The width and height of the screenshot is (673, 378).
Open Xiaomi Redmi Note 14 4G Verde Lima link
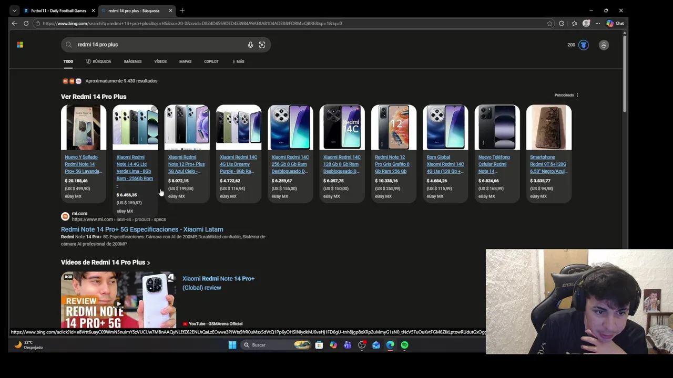pyautogui.click(x=135, y=167)
